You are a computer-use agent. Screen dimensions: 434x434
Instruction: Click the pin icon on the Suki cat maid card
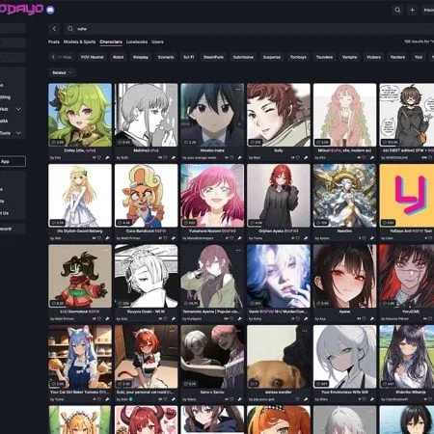coord(174,399)
